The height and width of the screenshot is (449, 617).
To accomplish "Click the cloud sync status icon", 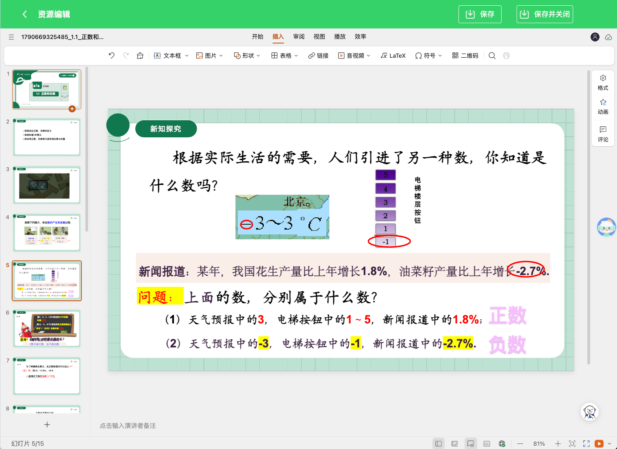I will 608,37.
